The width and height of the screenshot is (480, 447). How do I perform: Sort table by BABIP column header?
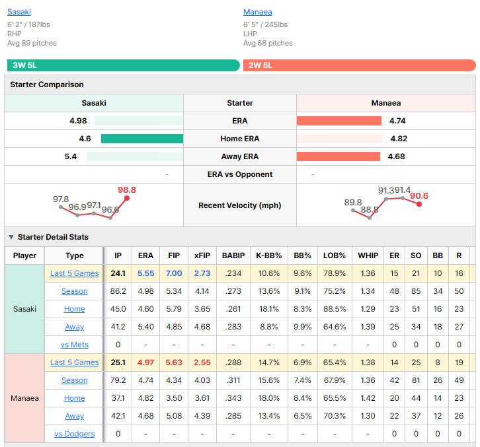[x=233, y=256]
